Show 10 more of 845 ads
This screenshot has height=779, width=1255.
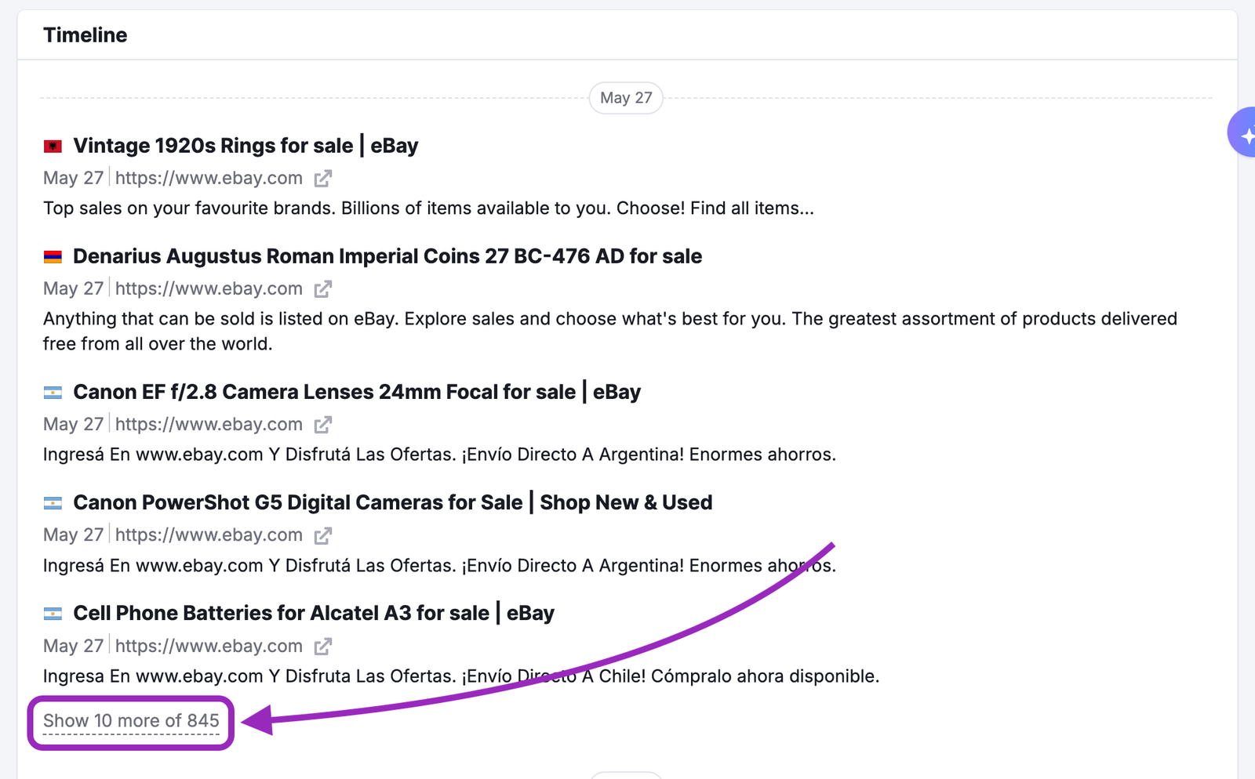tap(131, 721)
